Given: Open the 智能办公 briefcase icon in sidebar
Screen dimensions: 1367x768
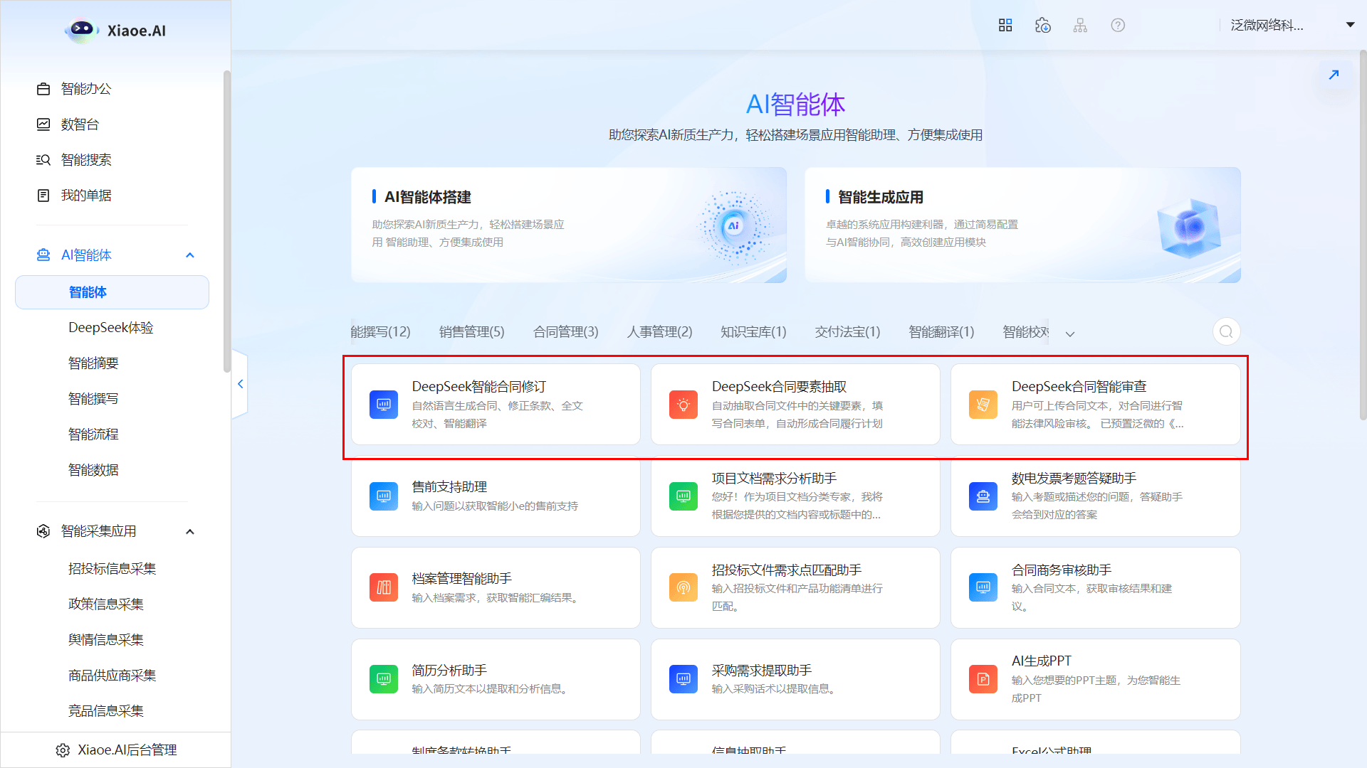Looking at the screenshot, I should pos(44,88).
